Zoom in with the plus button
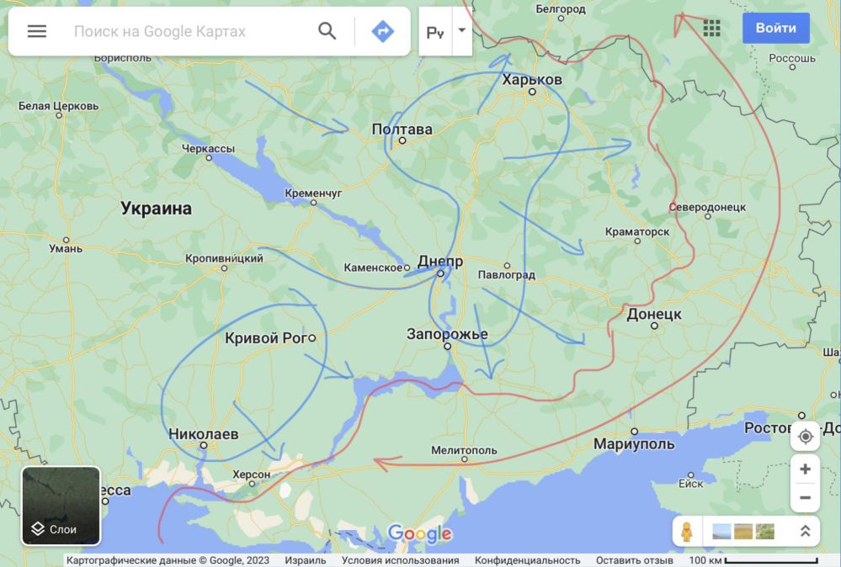841x567 pixels. coord(805,469)
